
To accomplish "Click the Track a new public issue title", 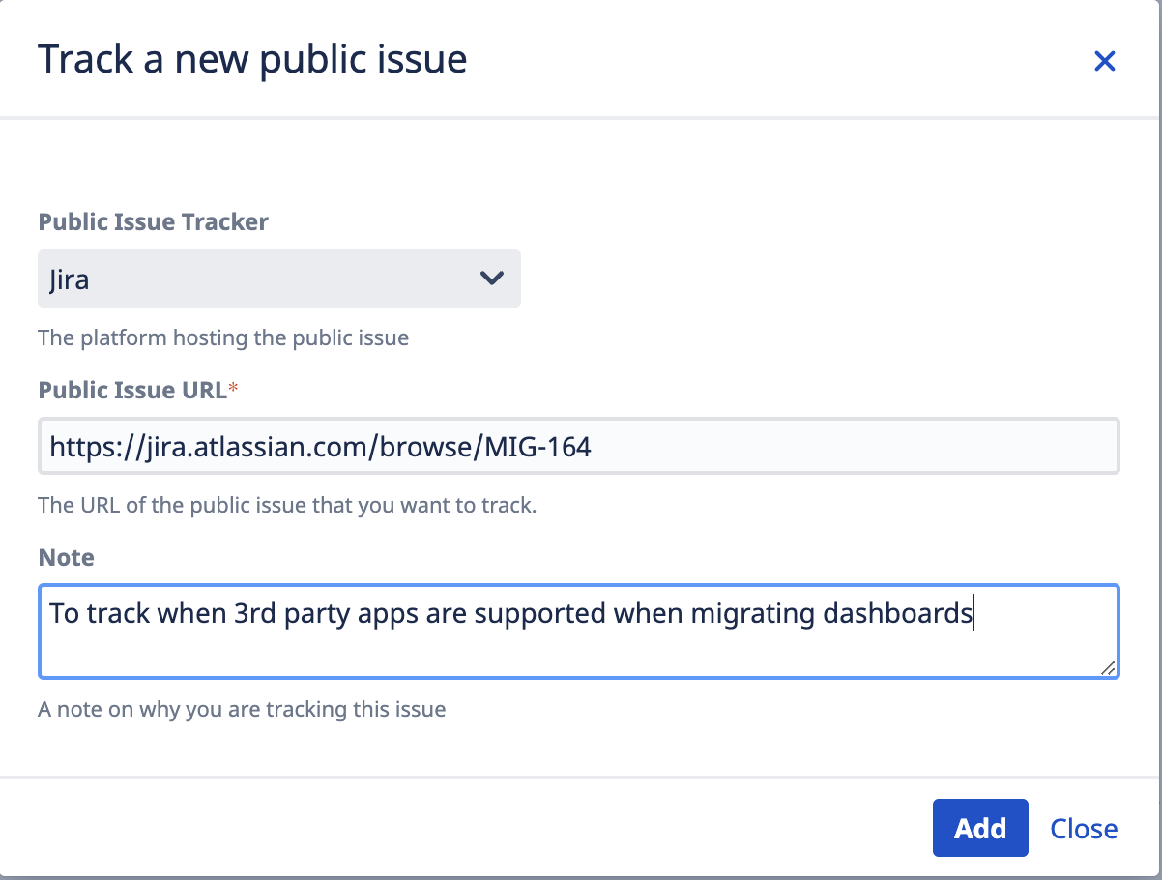I will pos(252,59).
